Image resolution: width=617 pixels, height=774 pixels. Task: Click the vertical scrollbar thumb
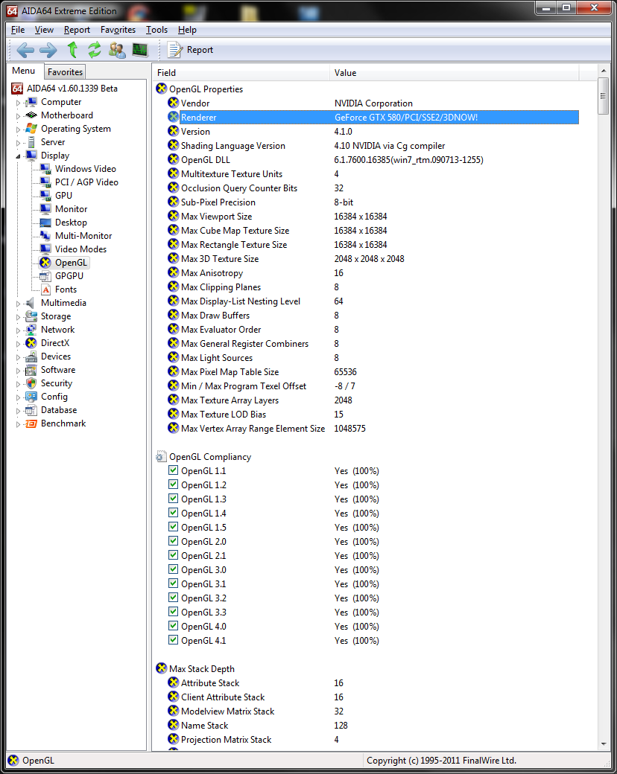[603, 96]
